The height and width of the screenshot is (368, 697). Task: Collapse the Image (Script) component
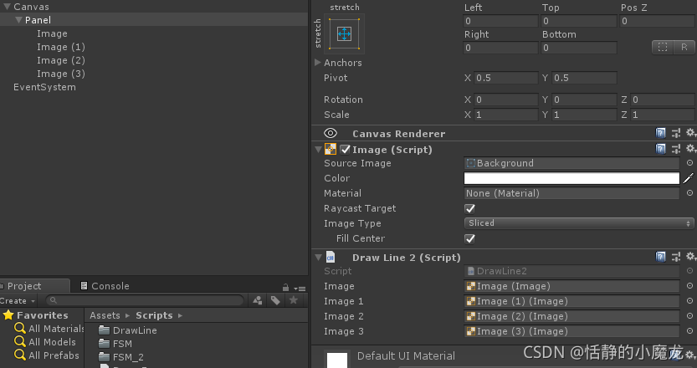318,150
